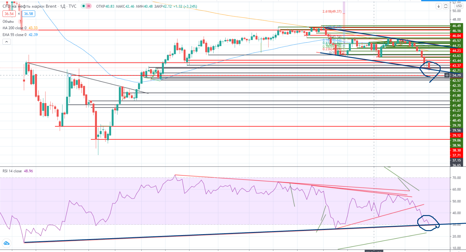
Task: Select the Объём volume indicator label
Action: click(8, 22)
